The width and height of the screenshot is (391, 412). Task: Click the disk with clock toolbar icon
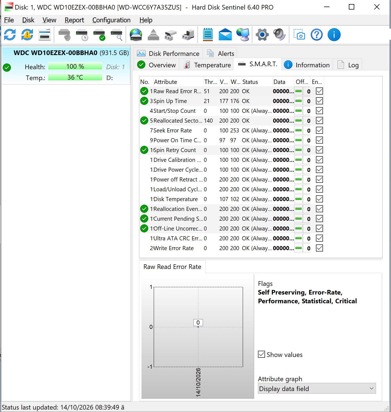[x=82, y=35]
